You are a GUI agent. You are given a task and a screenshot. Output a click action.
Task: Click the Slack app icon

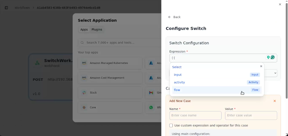tap(84, 92)
